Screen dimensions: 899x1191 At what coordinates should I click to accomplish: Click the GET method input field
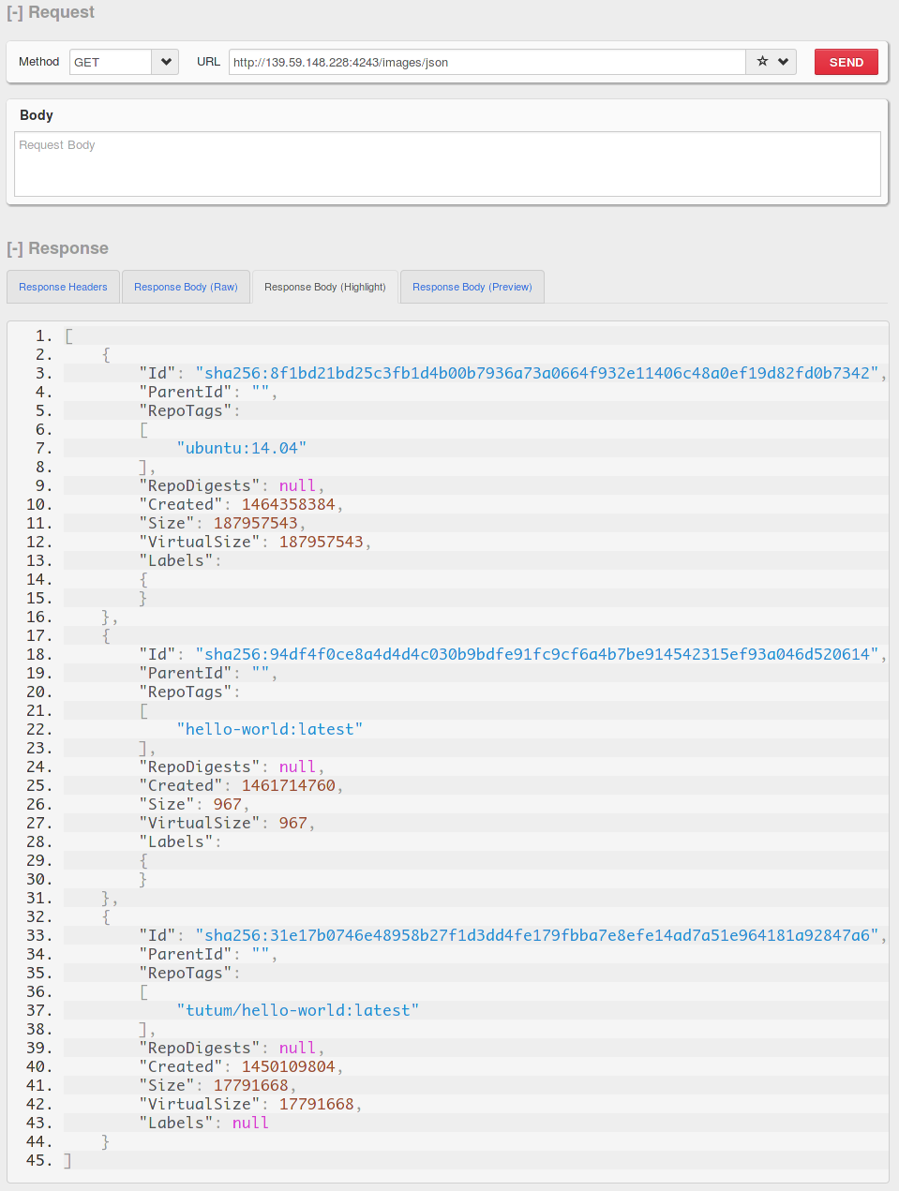coord(111,62)
